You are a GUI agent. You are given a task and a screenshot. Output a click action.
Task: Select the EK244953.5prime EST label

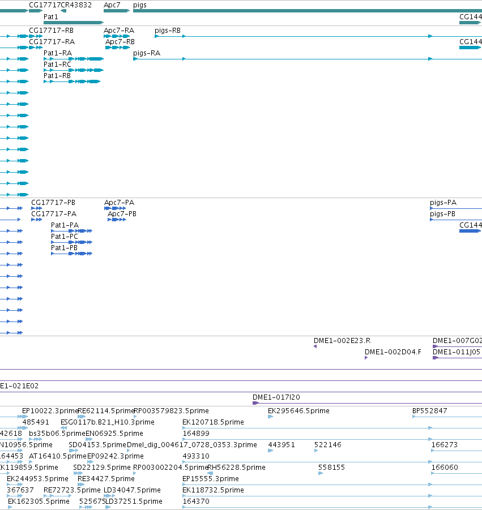(37, 479)
